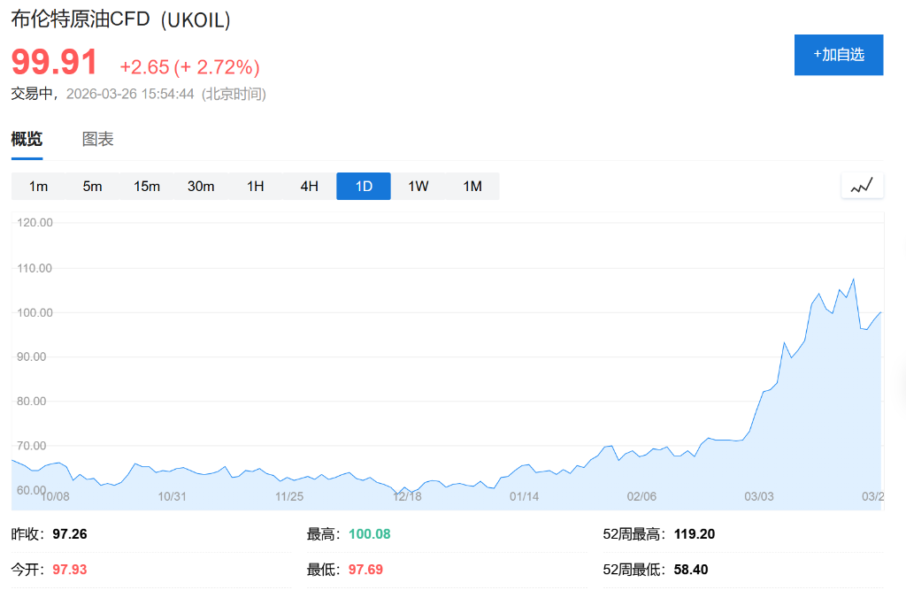Click the 布伦特原油CFD (UKOIL) title
The height and width of the screenshot is (590, 906).
(x=119, y=19)
